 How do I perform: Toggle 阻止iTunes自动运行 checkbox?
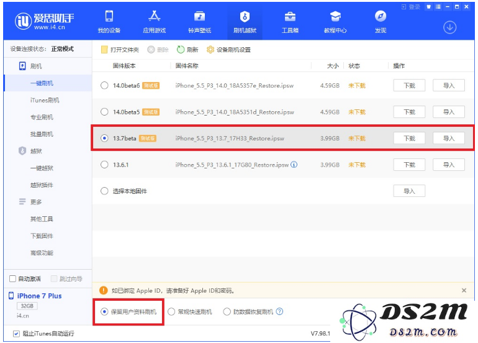pyautogui.click(x=17, y=334)
